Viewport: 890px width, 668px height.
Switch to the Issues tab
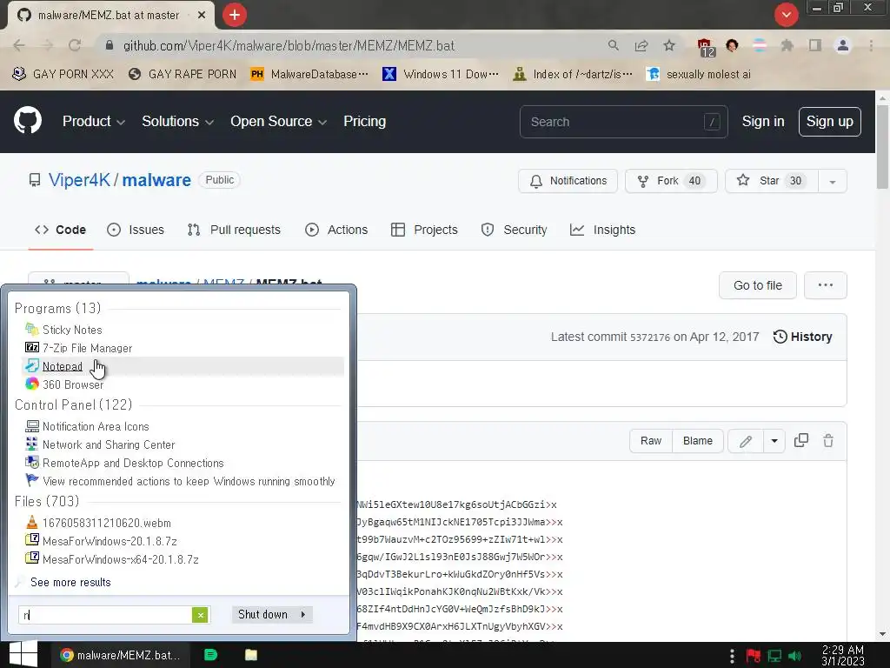tap(136, 230)
